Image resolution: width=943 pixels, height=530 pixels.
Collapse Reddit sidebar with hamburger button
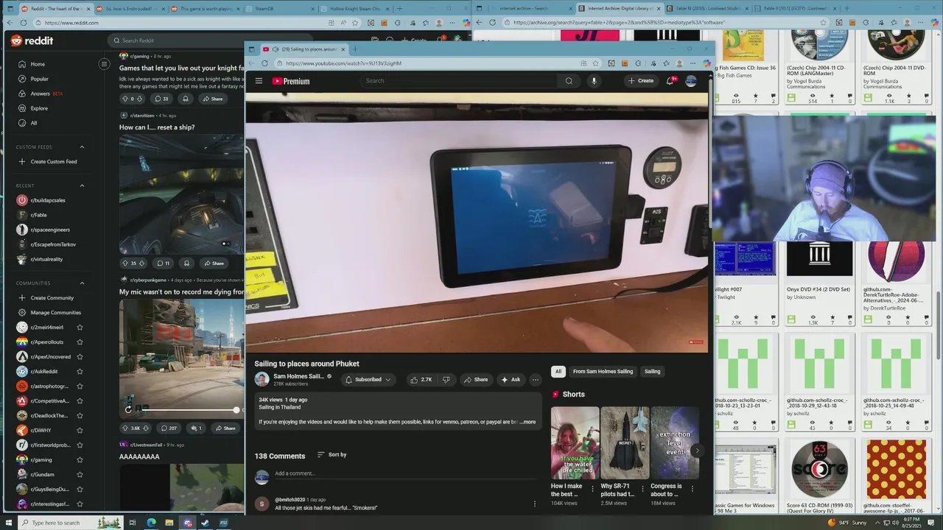pyautogui.click(x=104, y=64)
